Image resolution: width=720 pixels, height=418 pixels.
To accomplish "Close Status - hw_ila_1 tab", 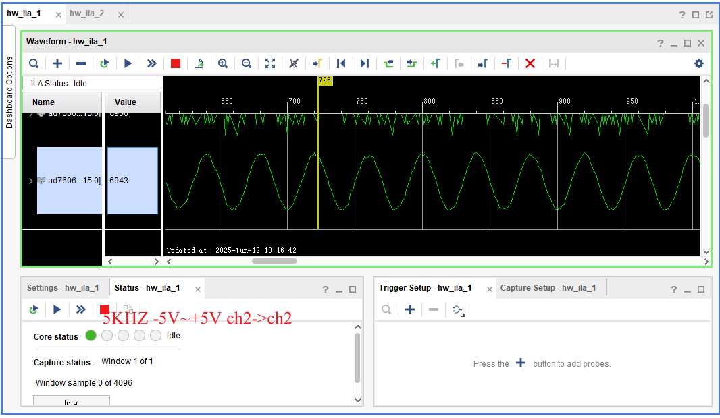I will click(198, 289).
